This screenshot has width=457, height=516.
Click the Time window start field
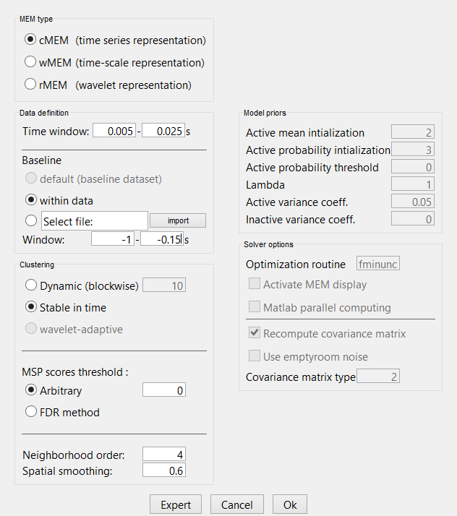[x=114, y=131]
